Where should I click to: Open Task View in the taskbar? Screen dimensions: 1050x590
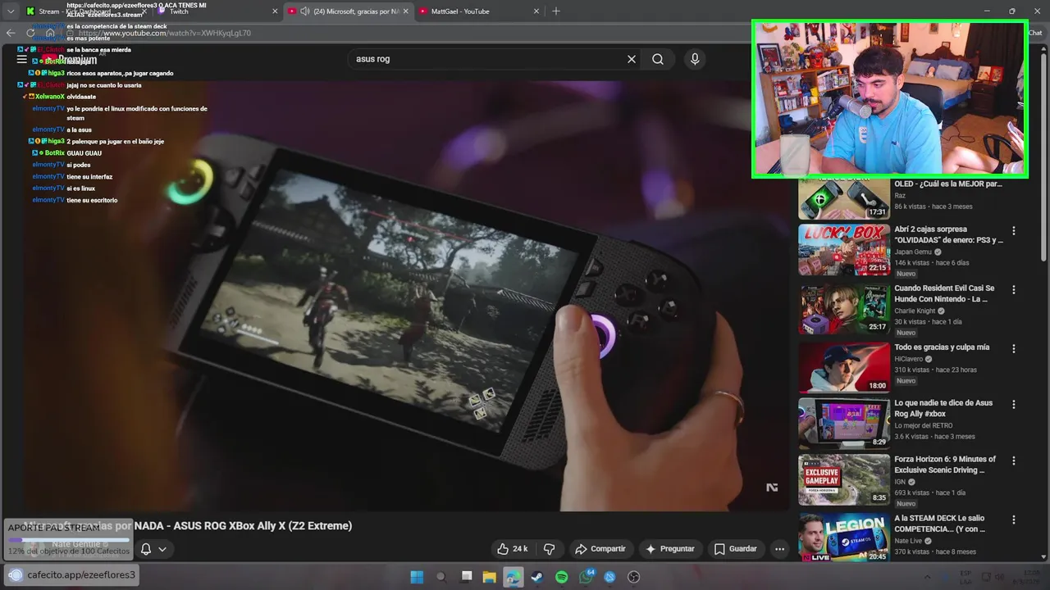tap(465, 577)
